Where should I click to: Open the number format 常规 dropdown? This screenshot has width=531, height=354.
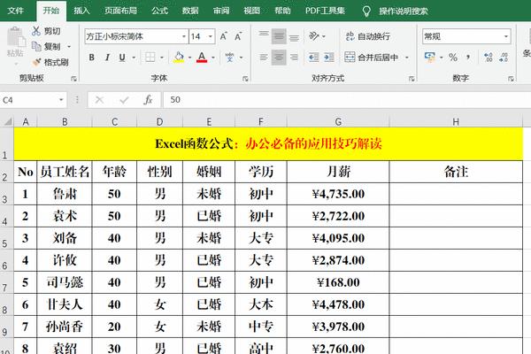click(x=506, y=36)
